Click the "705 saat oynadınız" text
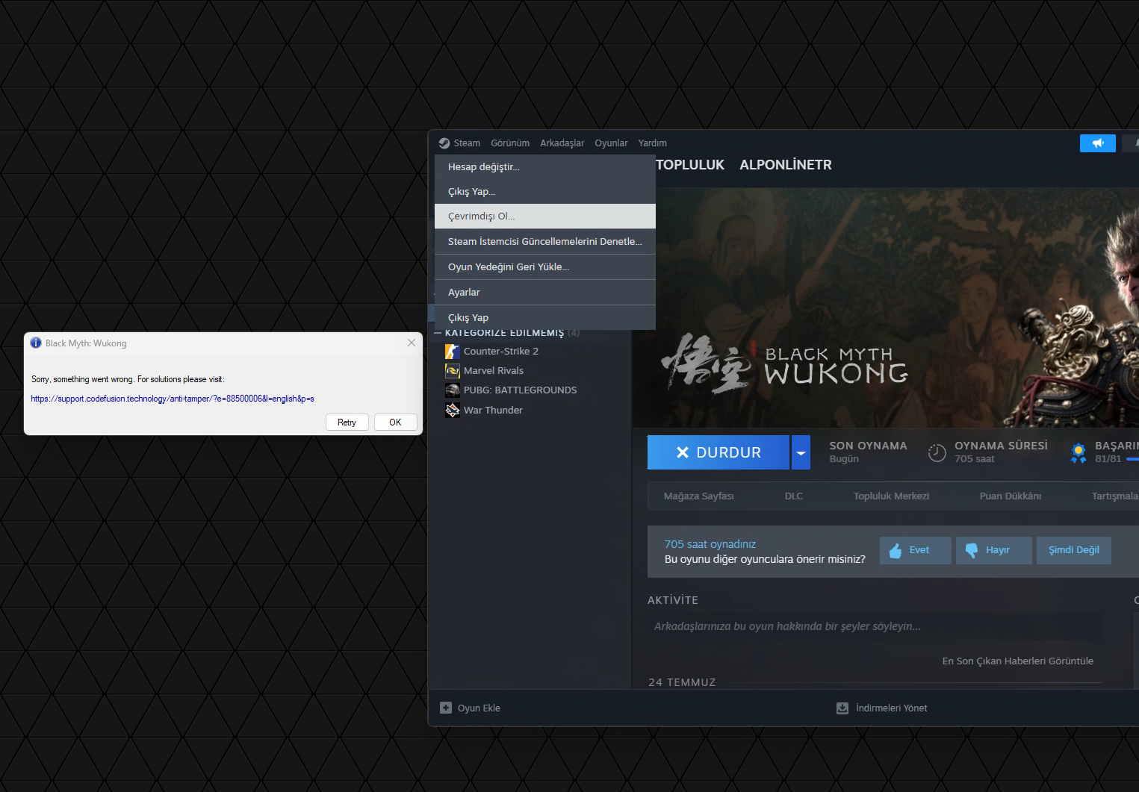This screenshot has height=792, width=1139. click(x=710, y=544)
